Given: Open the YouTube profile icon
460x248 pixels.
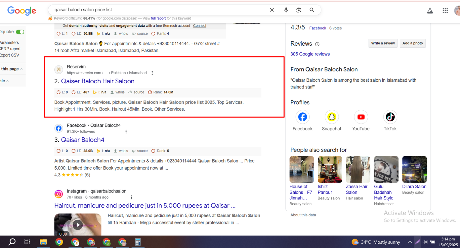Looking at the screenshot, I should coord(361,117).
